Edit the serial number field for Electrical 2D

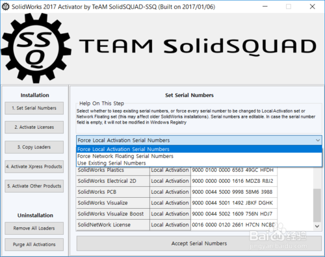(234, 181)
